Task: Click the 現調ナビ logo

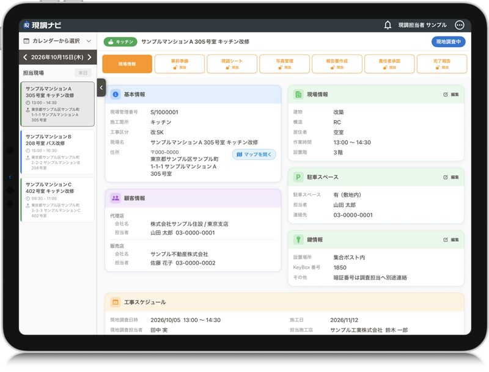Action: (42, 25)
